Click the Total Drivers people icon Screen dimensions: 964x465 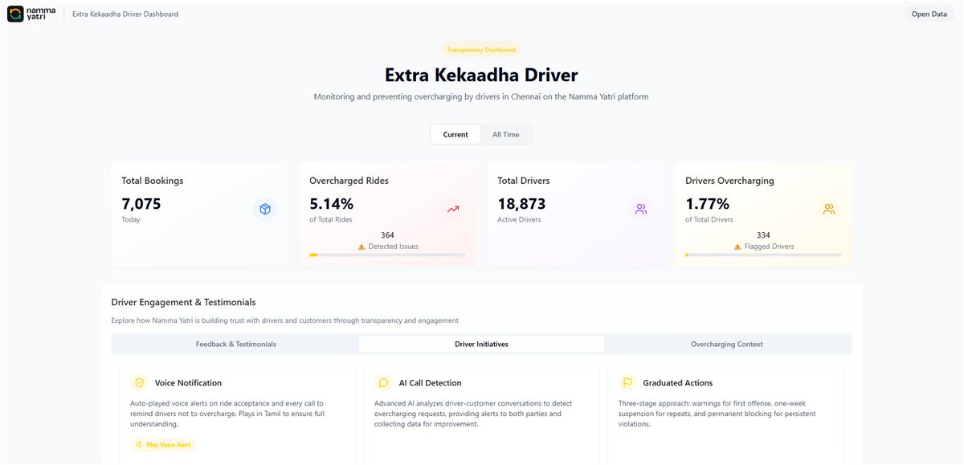(x=641, y=209)
